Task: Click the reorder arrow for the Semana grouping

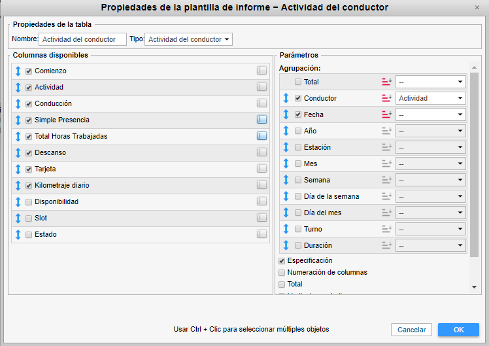Action: 286,180
